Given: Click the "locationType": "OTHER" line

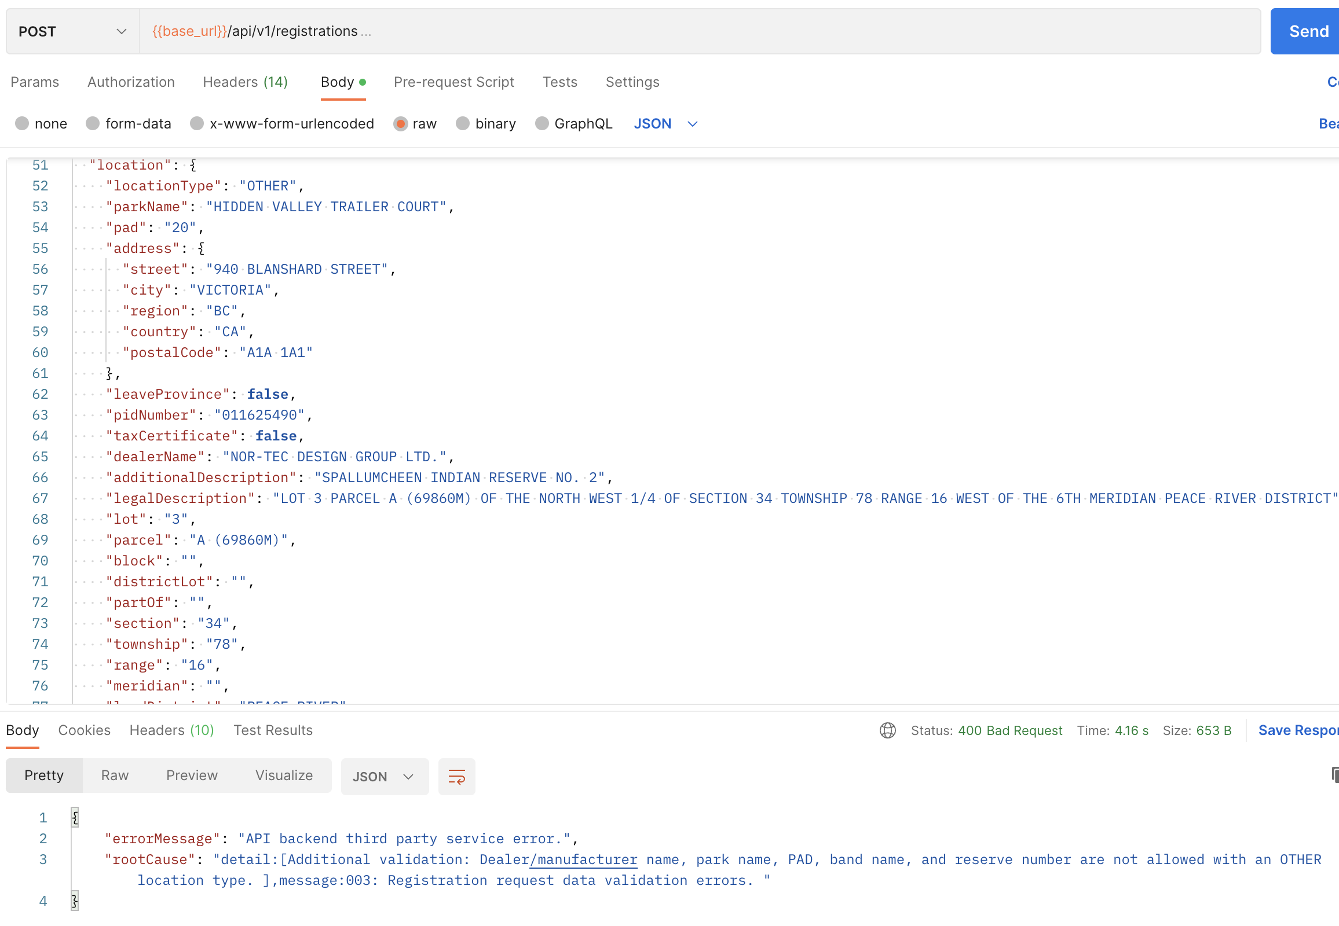Looking at the screenshot, I should pyautogui.click(x=205, y=186).
